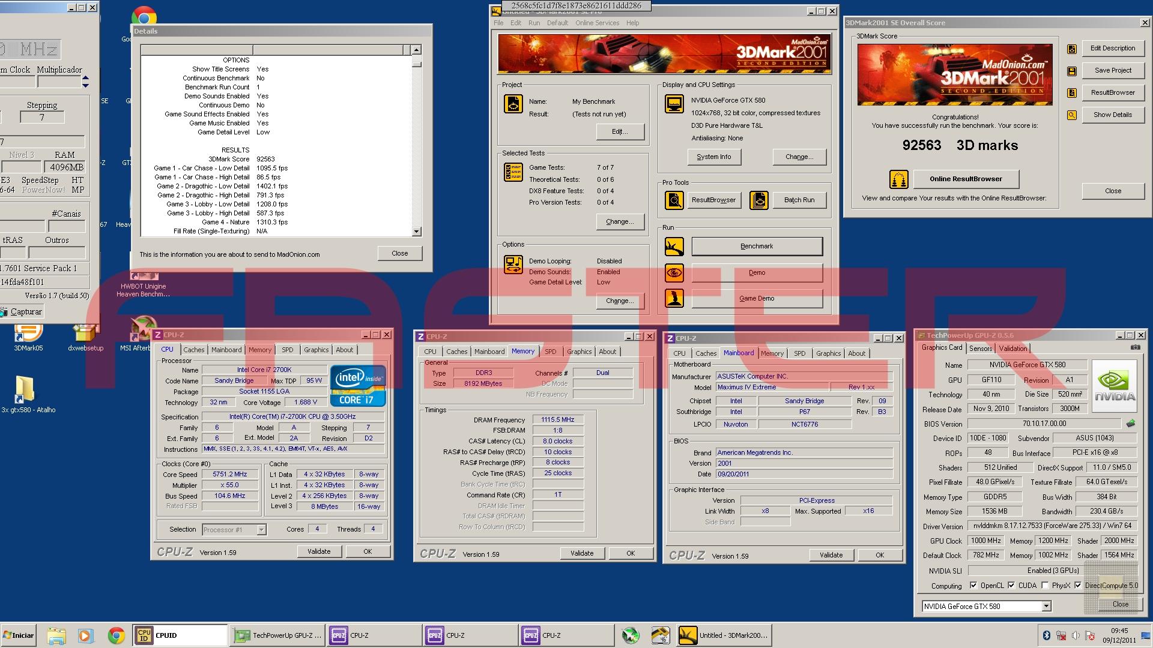Screen dimensions: 1153x648
Task: Click the Change... button under Selected Tests
Action: [x=620, y=222]
